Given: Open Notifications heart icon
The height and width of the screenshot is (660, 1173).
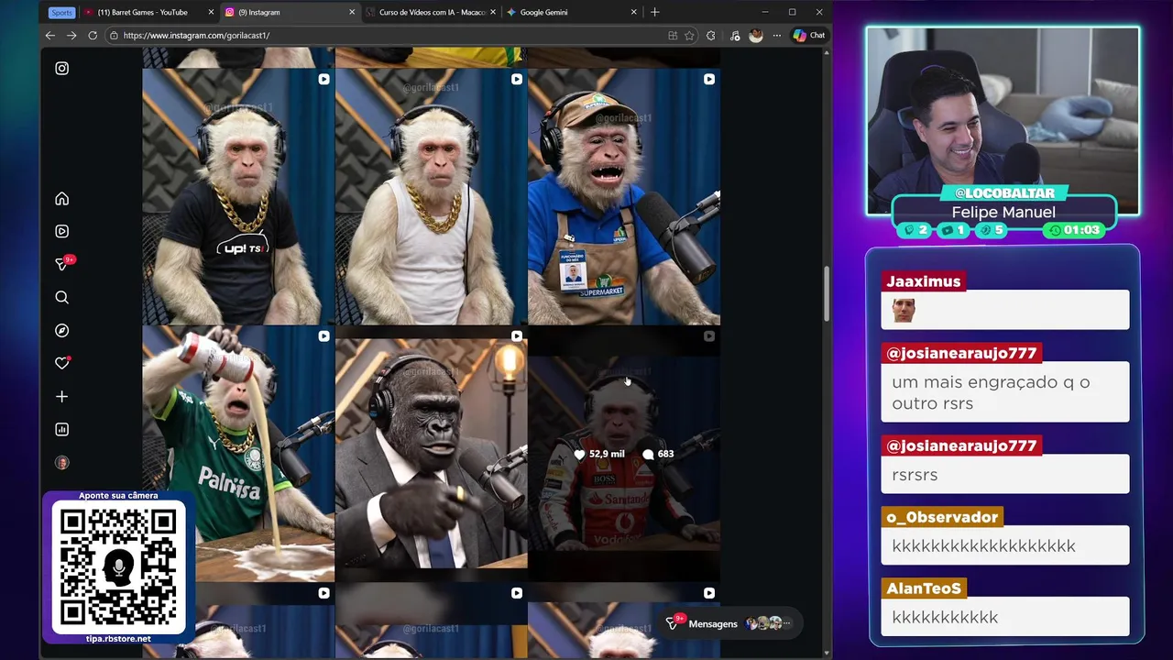Looking at the screenshot, I should point(62,363).
